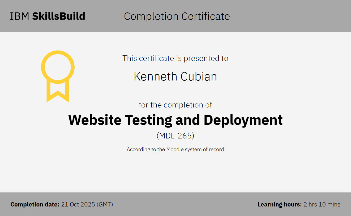Select the recipient name Kenneth Cubian
The image size is (351, 216).
[175, 77]
